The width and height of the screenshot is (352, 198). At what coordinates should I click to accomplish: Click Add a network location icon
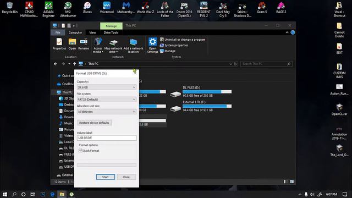tap(133, 46)
